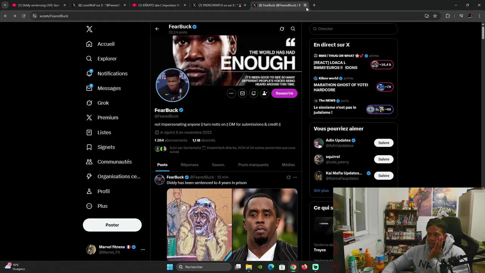Open tab search dropdown arrow
This screenshot has height=273, width=485.
pyautogui.click(x=5, y=5)
